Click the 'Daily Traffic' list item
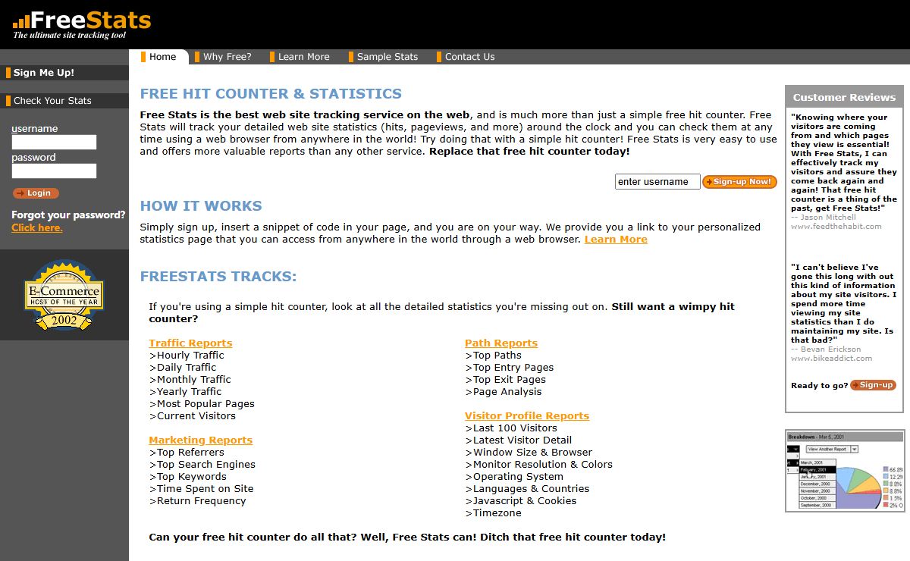This screenshot has width=910, height=561. click(x=183, y=368)
